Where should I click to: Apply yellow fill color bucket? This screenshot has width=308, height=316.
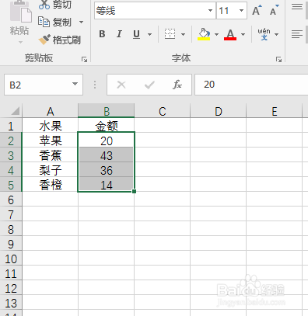[204, 34]
